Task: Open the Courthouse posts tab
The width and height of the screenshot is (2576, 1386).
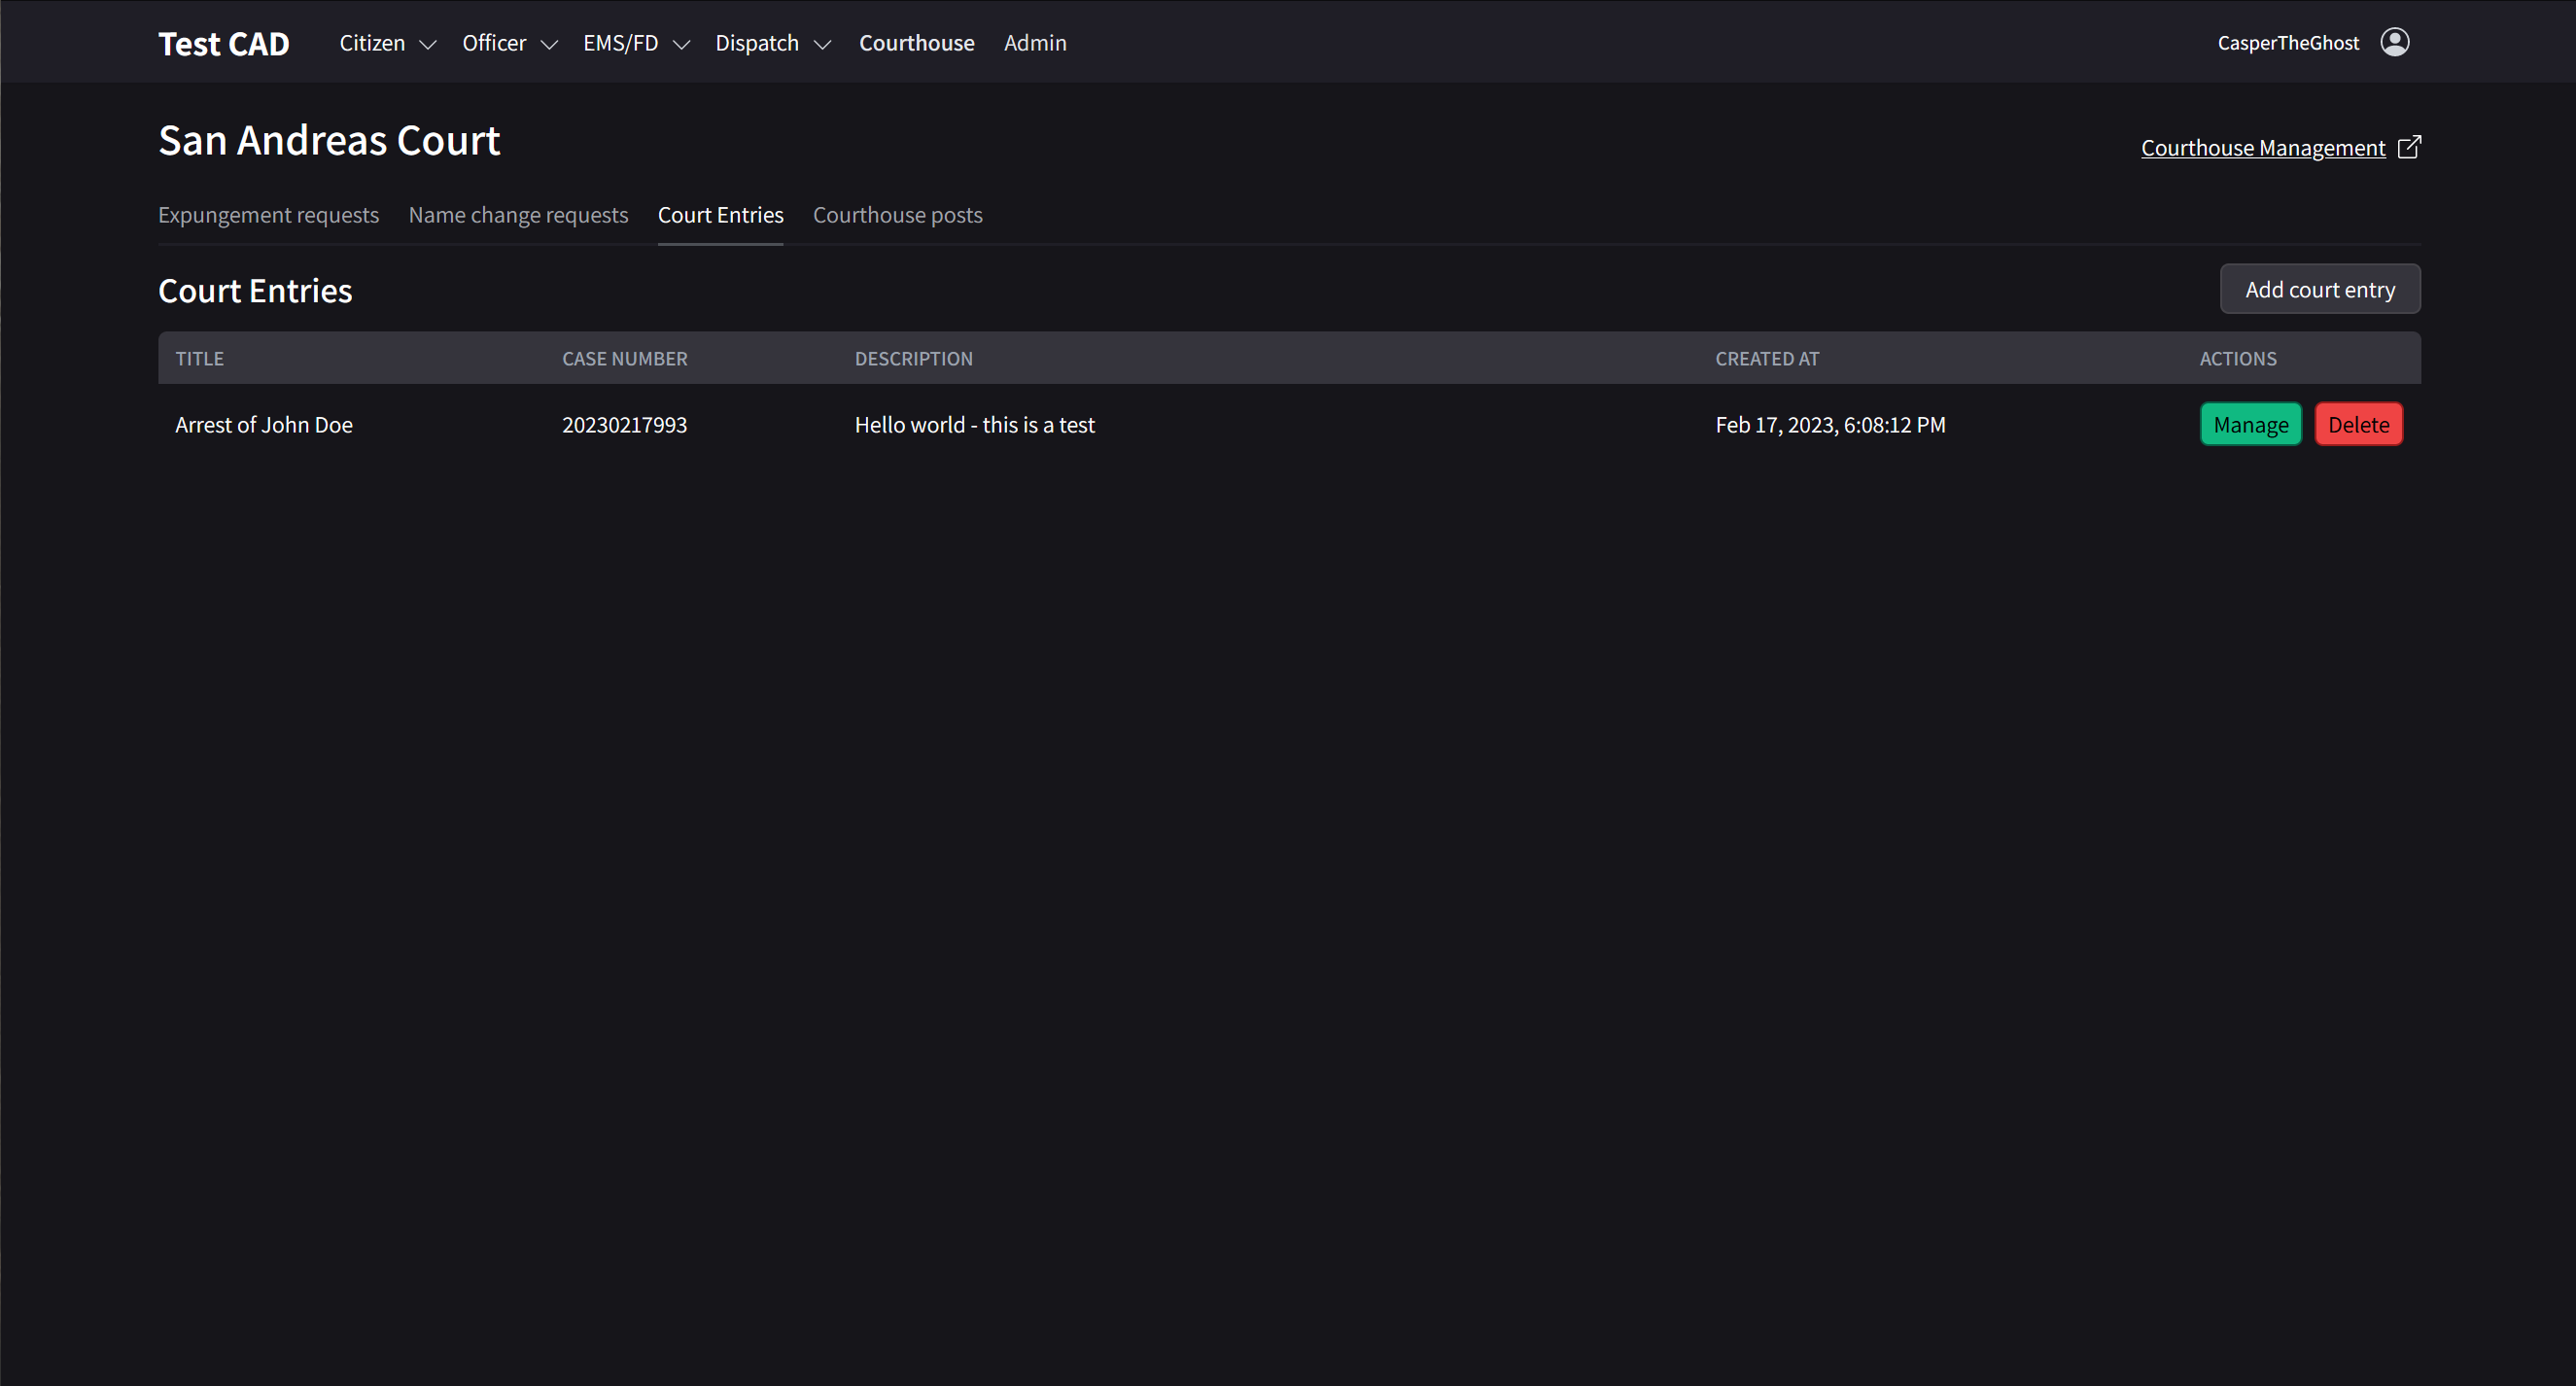Action: (897, 215)
